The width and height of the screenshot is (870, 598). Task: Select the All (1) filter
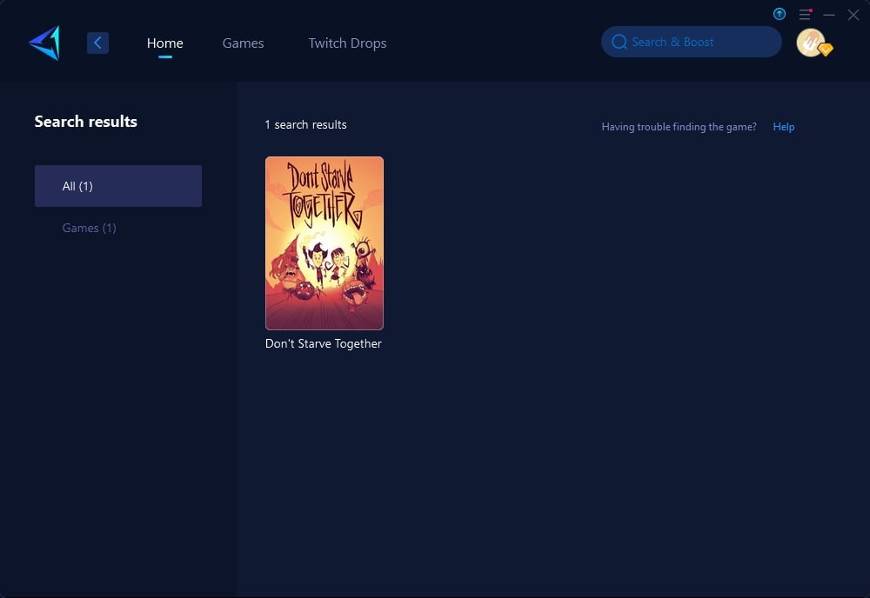coord(118,186)
